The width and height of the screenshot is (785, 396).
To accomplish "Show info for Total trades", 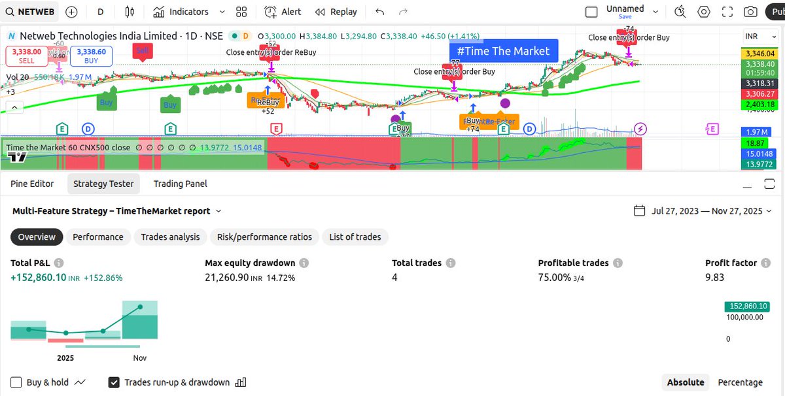I will click(451, 263).
